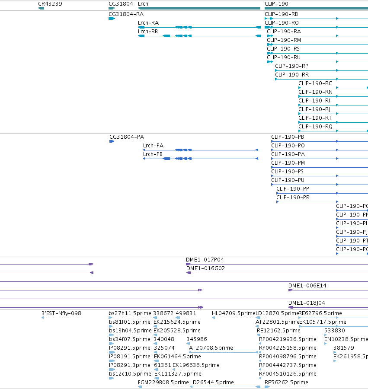Click EST 325074 label
The image size is (368, 389).
(164, 348)
